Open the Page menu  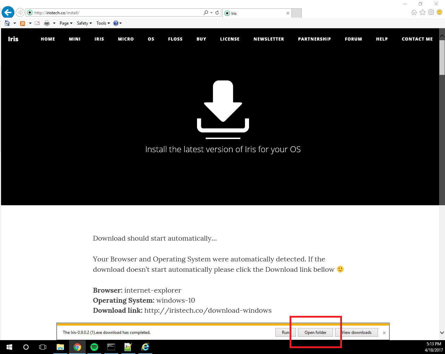tap(66, 23)
